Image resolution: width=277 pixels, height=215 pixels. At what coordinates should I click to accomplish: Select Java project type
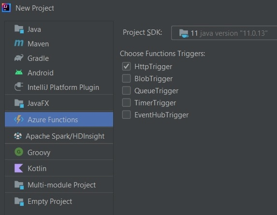pyautogui.click(x=59, y=29)
